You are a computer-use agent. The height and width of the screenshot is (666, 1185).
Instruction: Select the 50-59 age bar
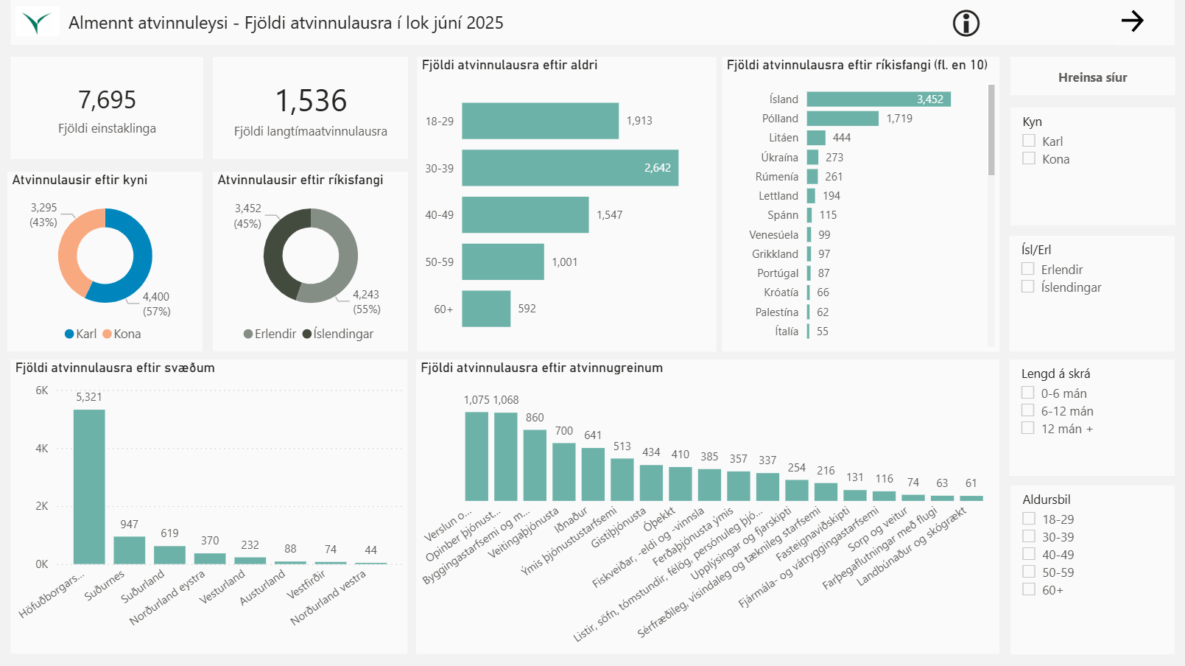503,262
